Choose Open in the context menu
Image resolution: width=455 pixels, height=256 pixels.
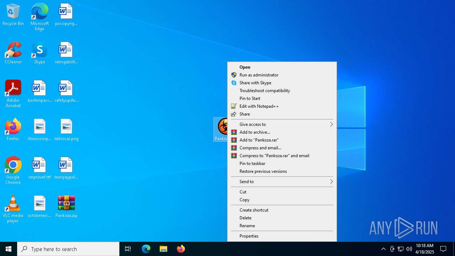[282, 67]
